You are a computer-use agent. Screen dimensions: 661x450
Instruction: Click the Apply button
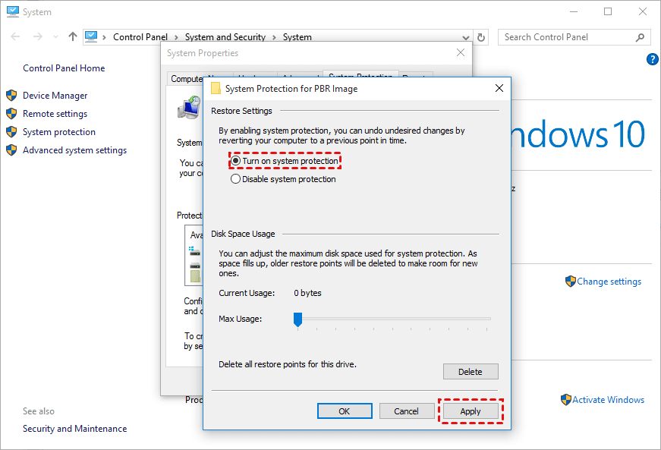[471, 411]
